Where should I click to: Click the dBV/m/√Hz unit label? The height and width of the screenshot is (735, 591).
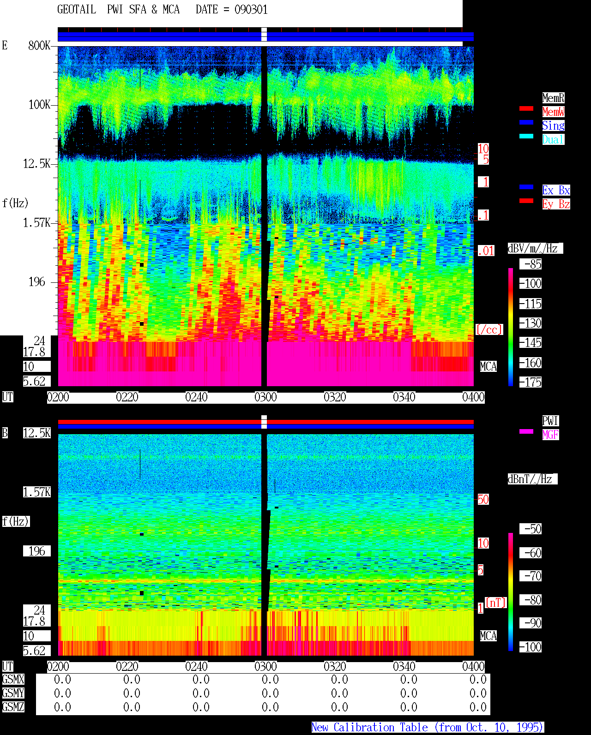[535, 248]
